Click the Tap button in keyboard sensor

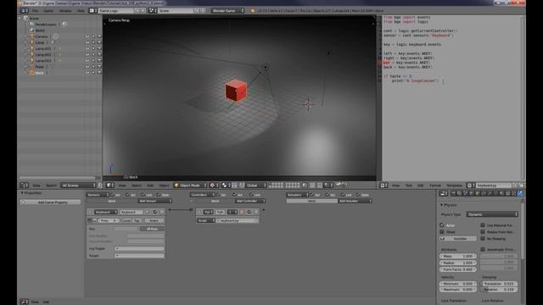coord(137,220)
